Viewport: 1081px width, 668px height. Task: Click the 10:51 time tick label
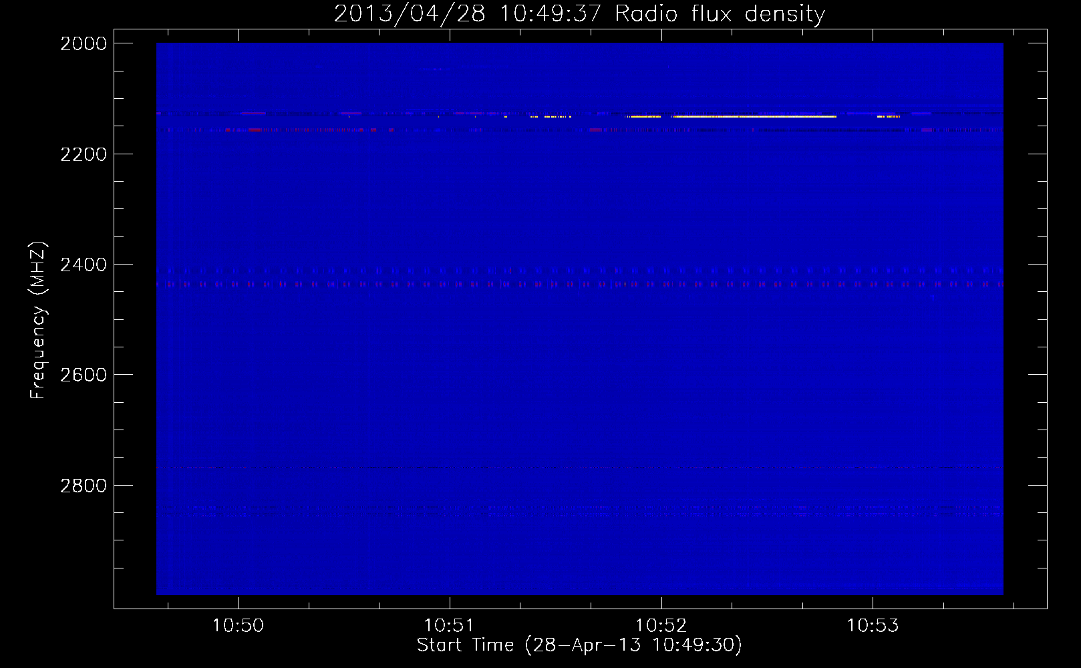coord(449,626)
